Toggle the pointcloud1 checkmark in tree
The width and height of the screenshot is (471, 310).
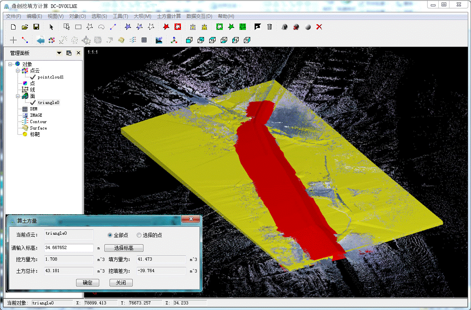click(33, 77)
